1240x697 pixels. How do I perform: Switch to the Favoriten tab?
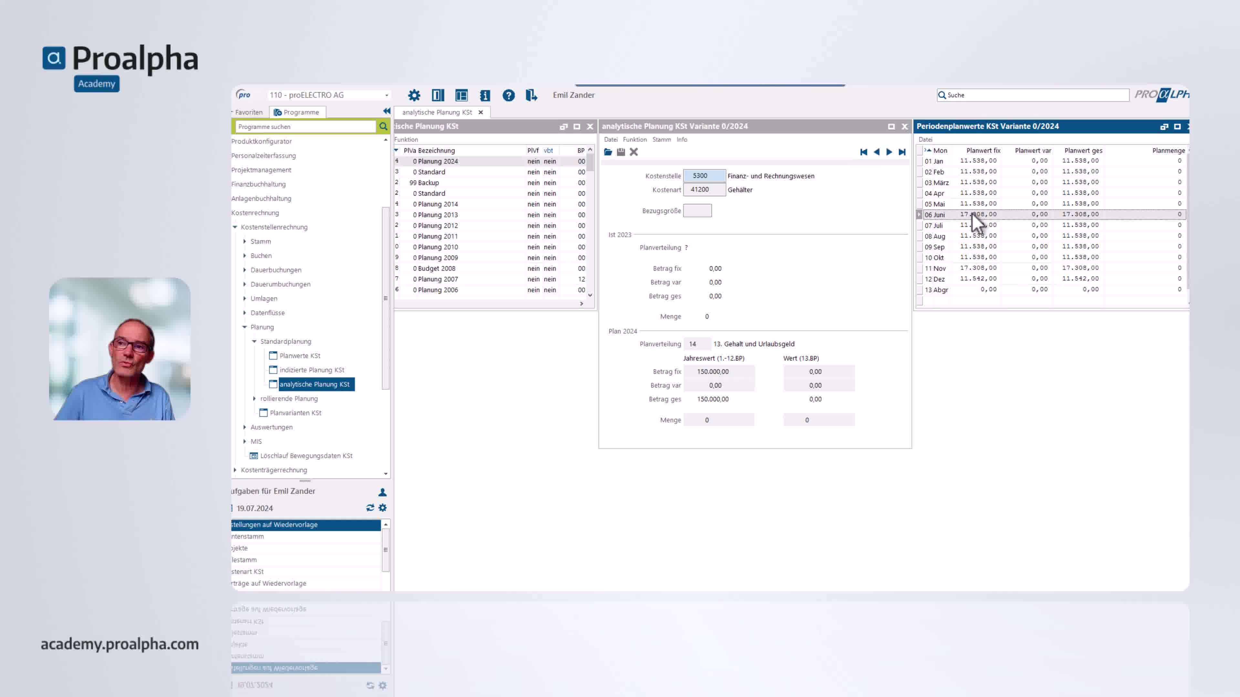(x=248, y=112)
